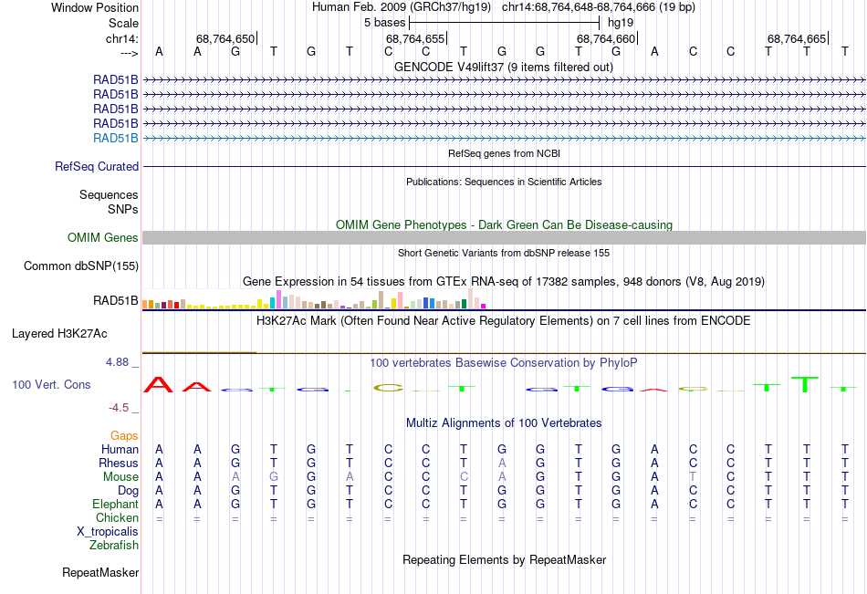
Task: Click the chr14: ruler label
Action: pyautogui.click(x=122, y=38)
